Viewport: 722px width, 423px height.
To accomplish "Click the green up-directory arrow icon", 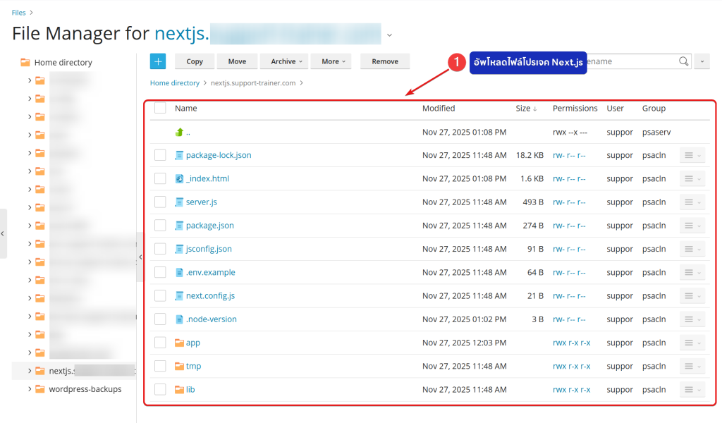I will click(x=179, y=132).
